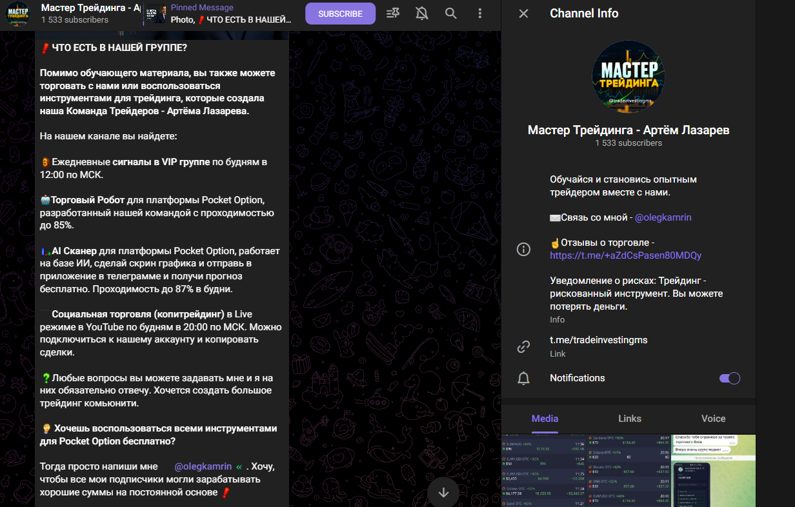Open the first media thumbnail

pos(544,470)
